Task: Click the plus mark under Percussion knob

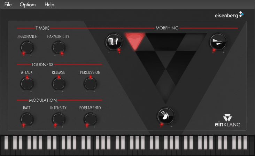Action: pos(94,92)
